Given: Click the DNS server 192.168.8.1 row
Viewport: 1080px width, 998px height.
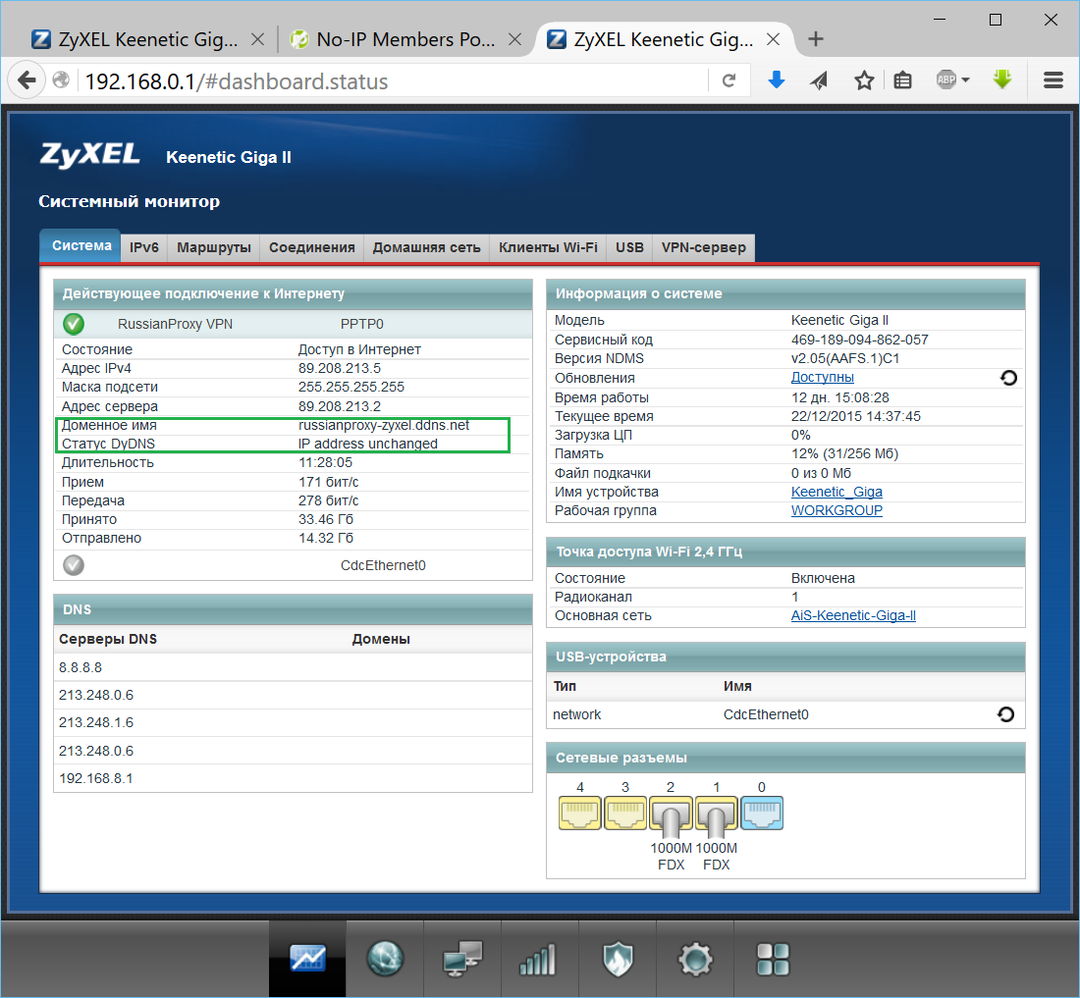Looking at the screenshot, I should (x=293, y=778).
